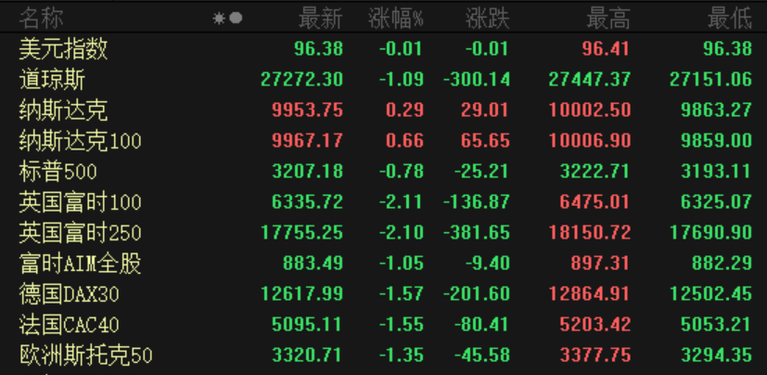Select the 欧洲斯托克50 row name
The image size is (767, 375).
(85, 356)
